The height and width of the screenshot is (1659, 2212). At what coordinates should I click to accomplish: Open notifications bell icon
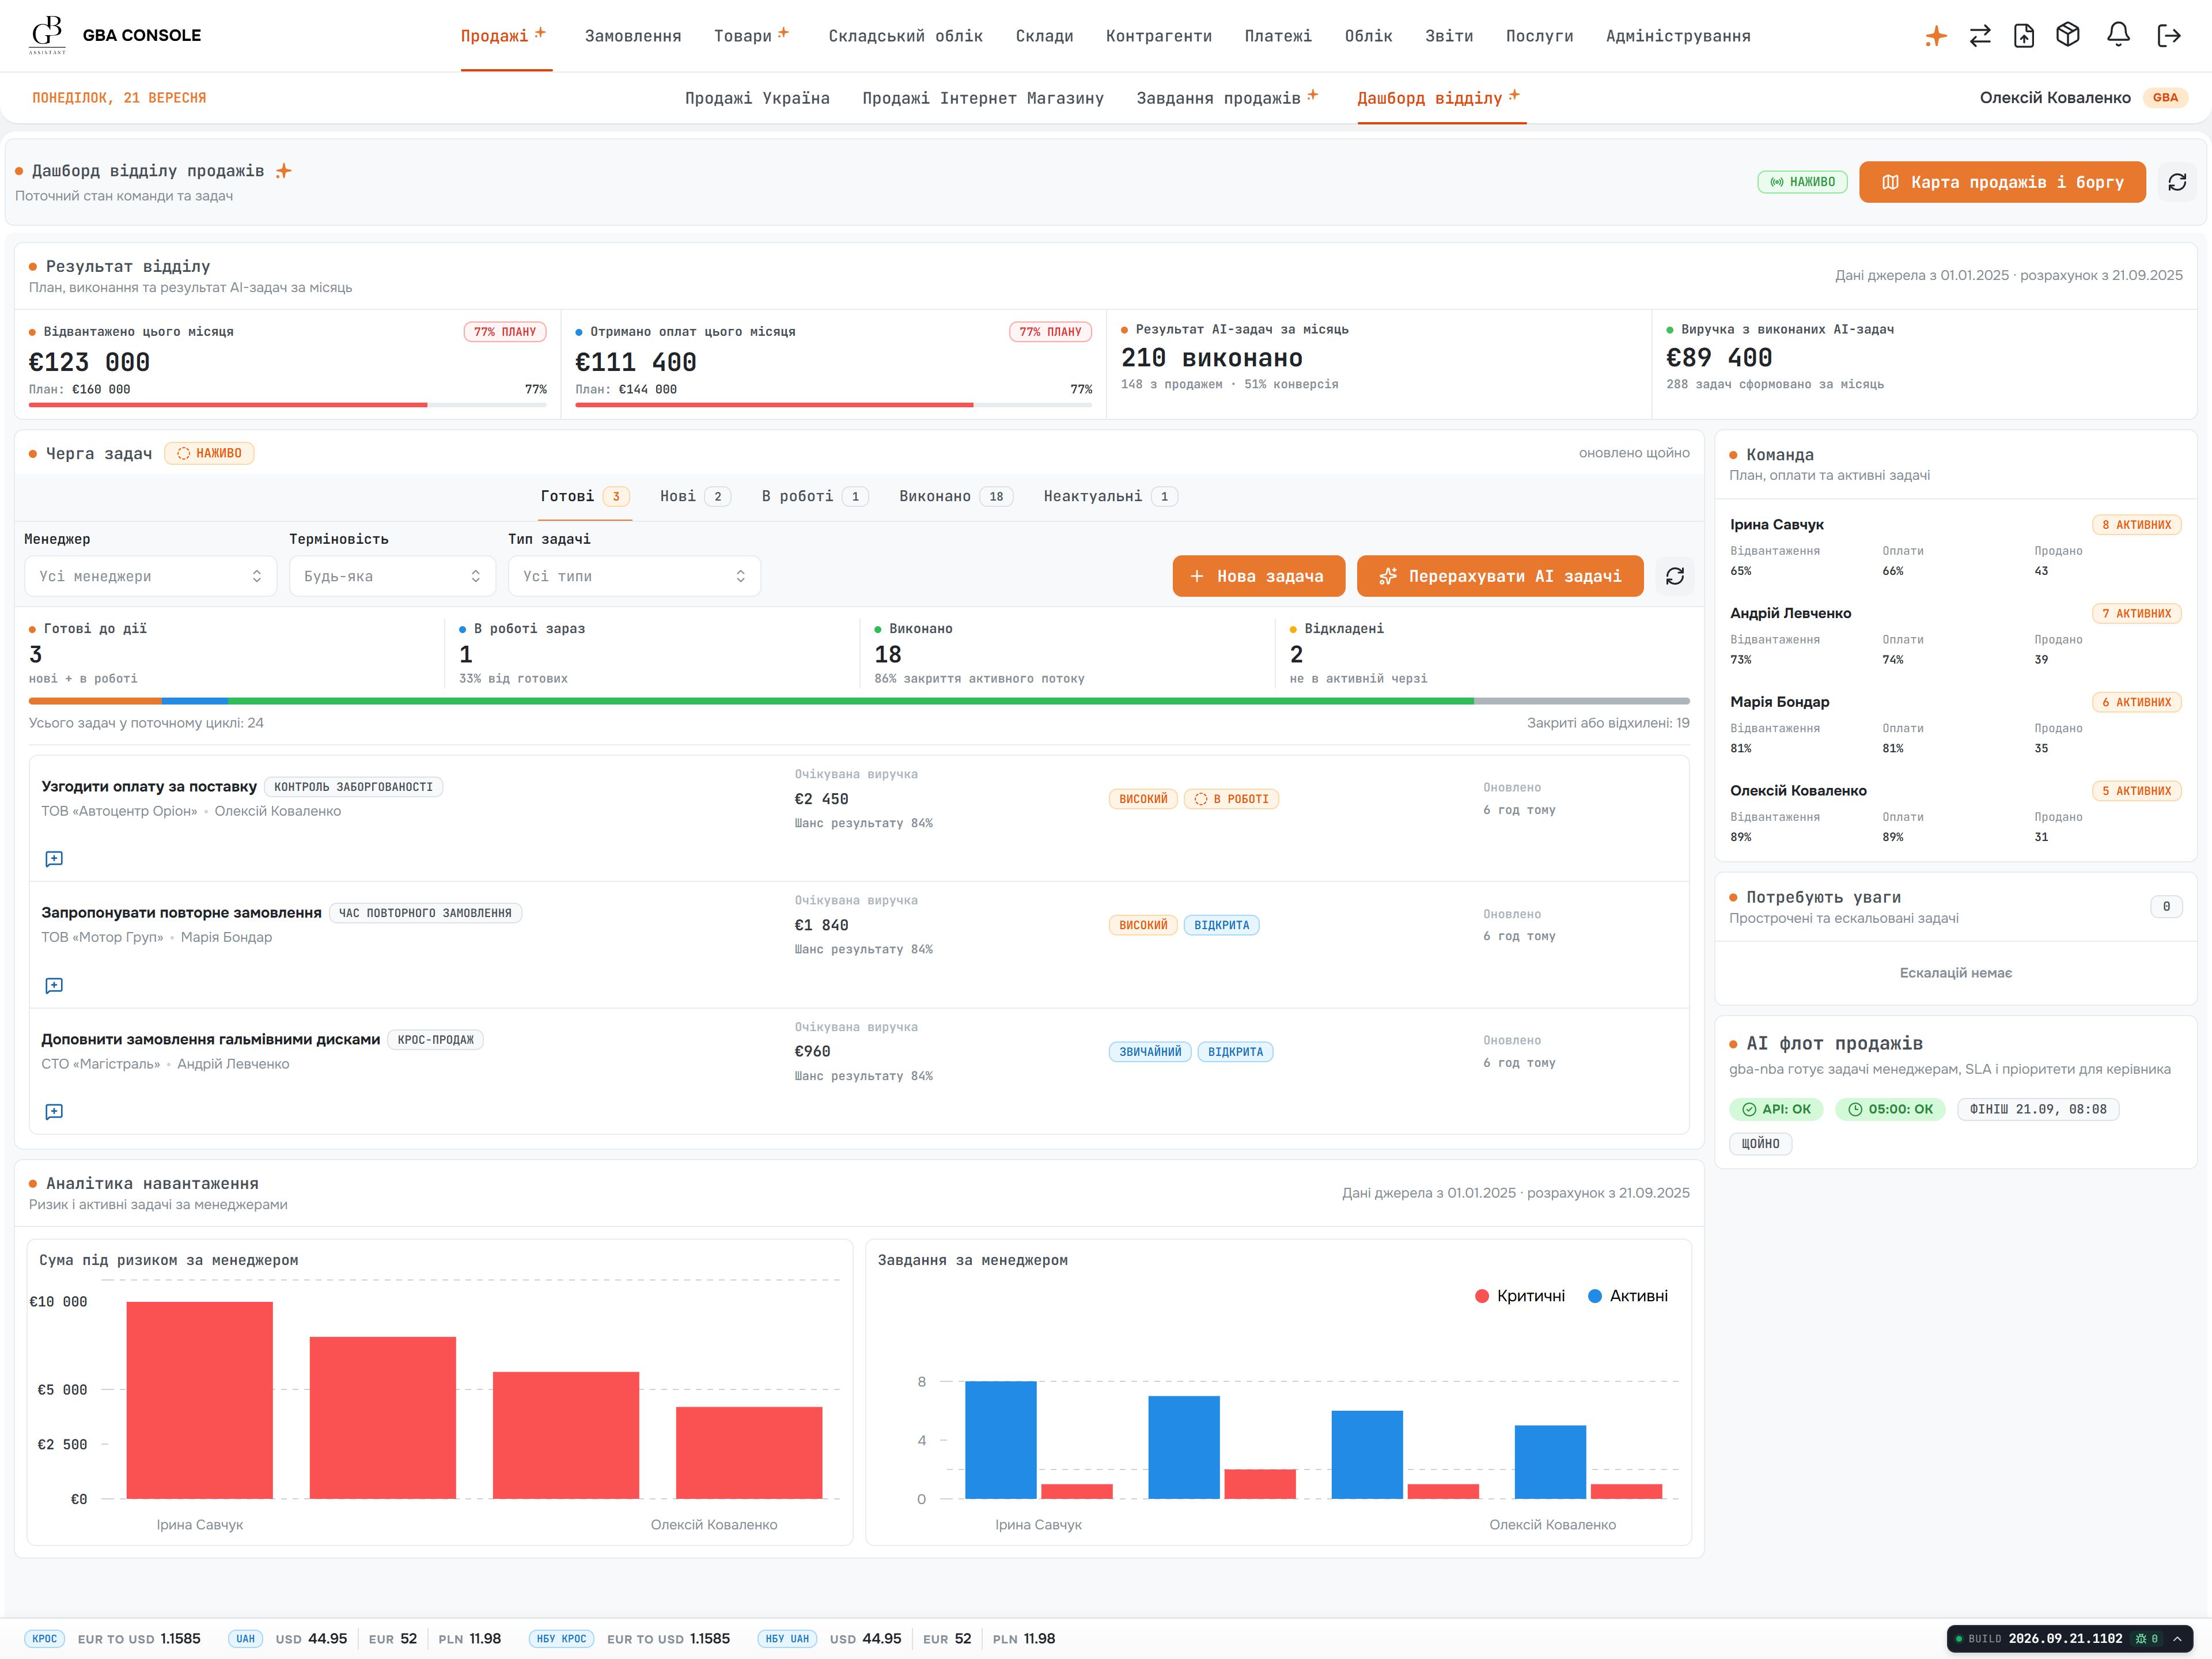tap(2118, 35)
